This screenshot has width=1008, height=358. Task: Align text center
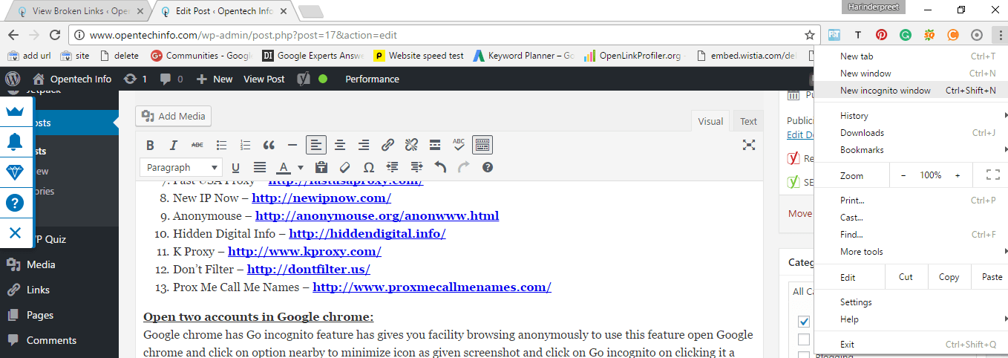point(340,145)
